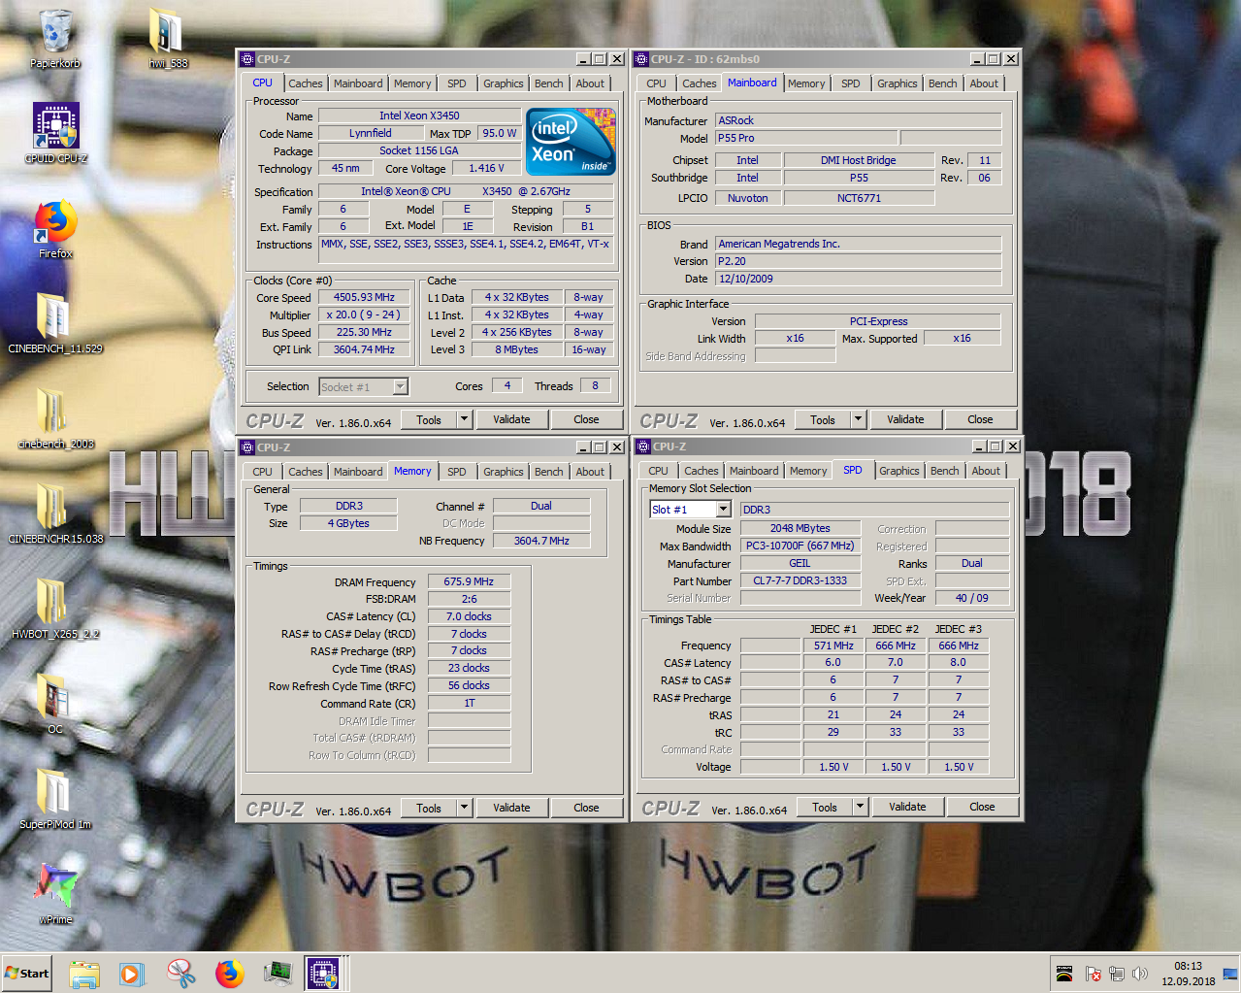Open the OC folder on desktop
This screenshot has height=993, width=1241.
click(x=55, y=704)
